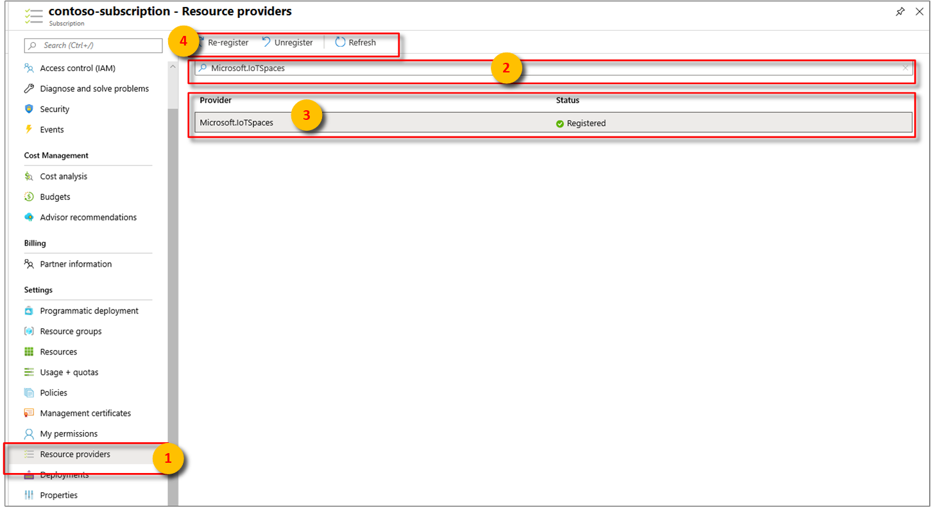Click the Management certificates icon
This screenshot has height=507, width=931.
[x=29, y=413]
